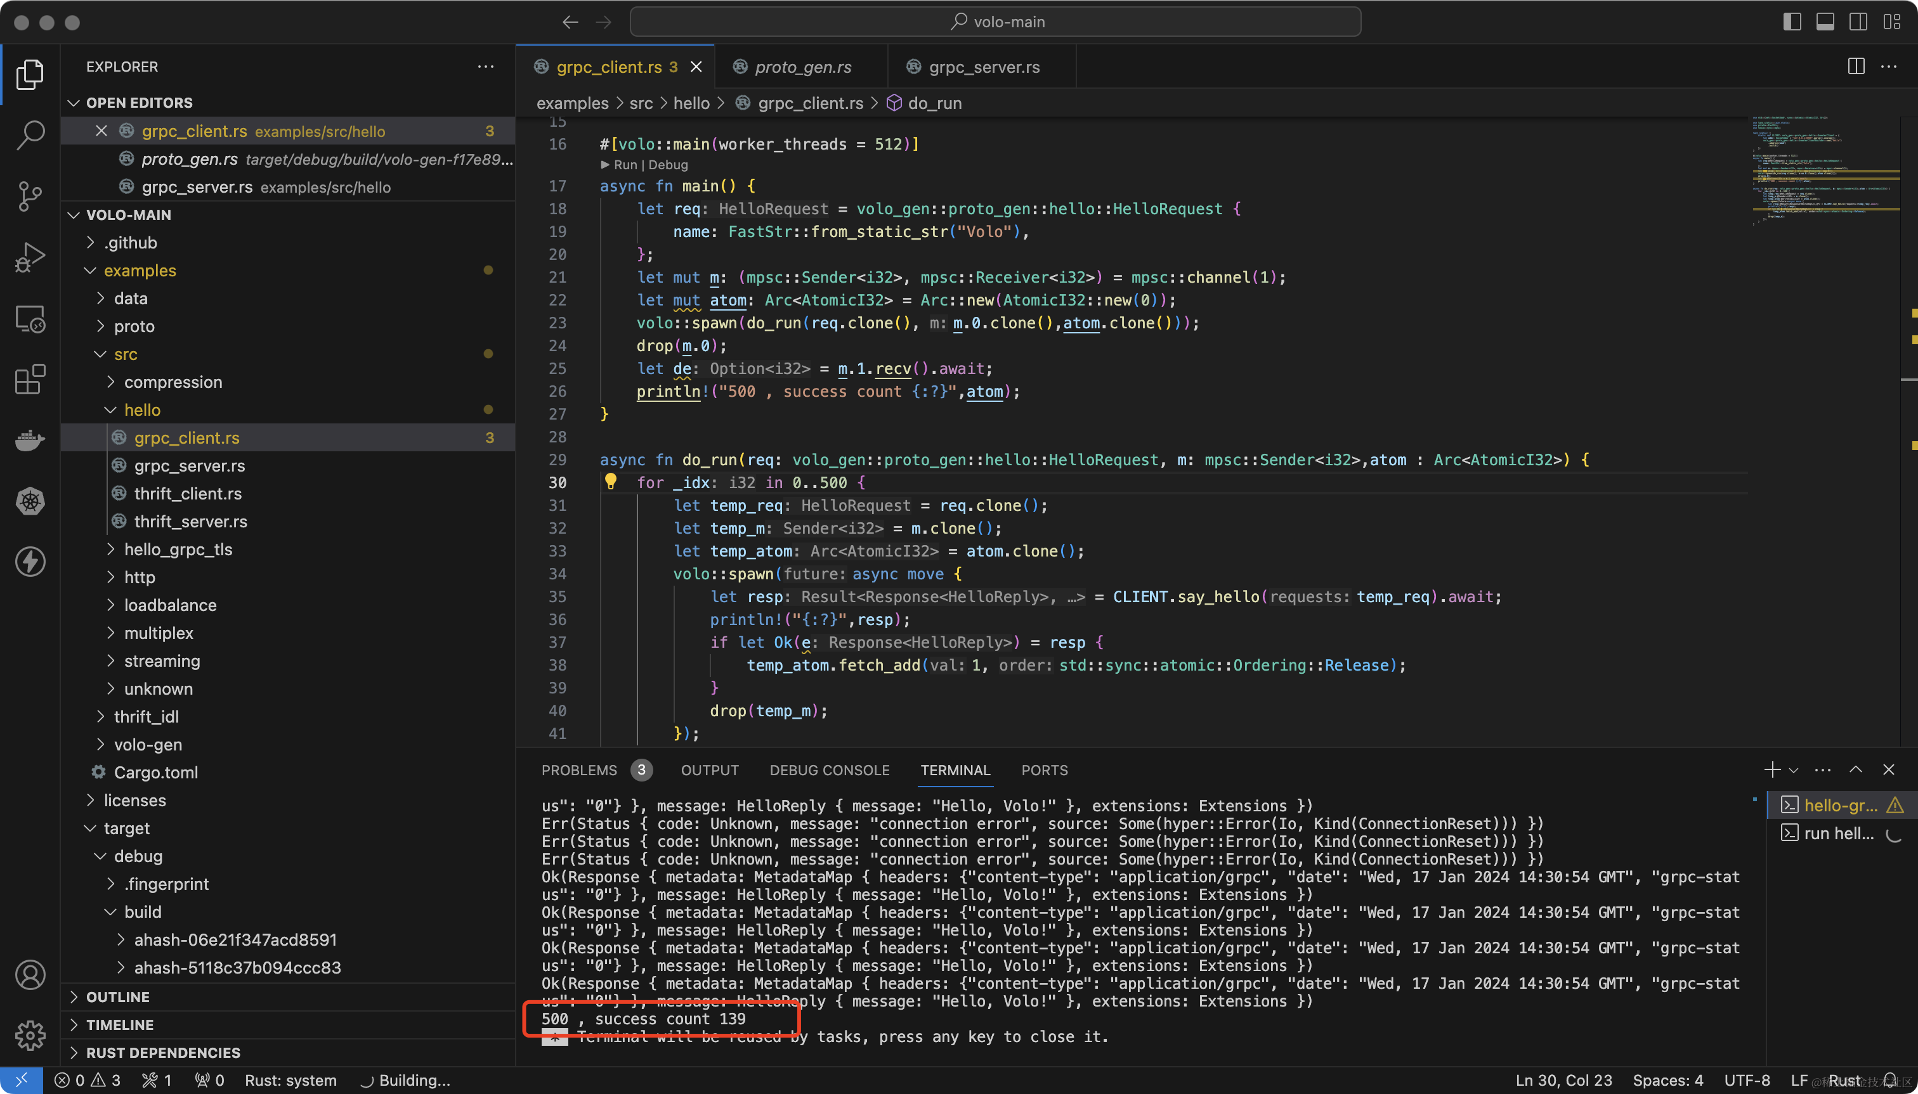
Task: Open the terminal launch profiles dropdown
Action: click(x=1795, y=769)
